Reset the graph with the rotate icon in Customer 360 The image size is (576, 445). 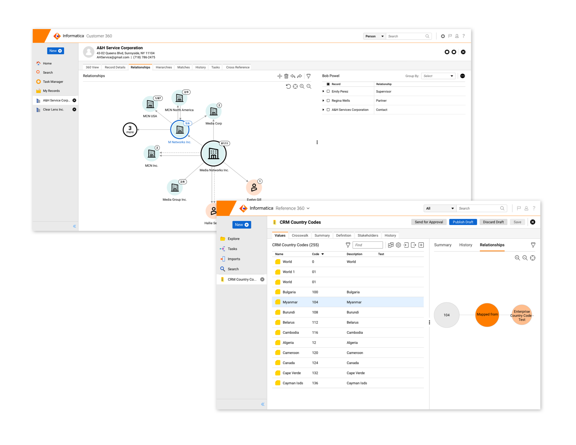[x=288, y=87]
